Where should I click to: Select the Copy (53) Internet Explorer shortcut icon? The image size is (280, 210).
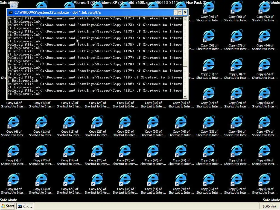coord(209,122)
